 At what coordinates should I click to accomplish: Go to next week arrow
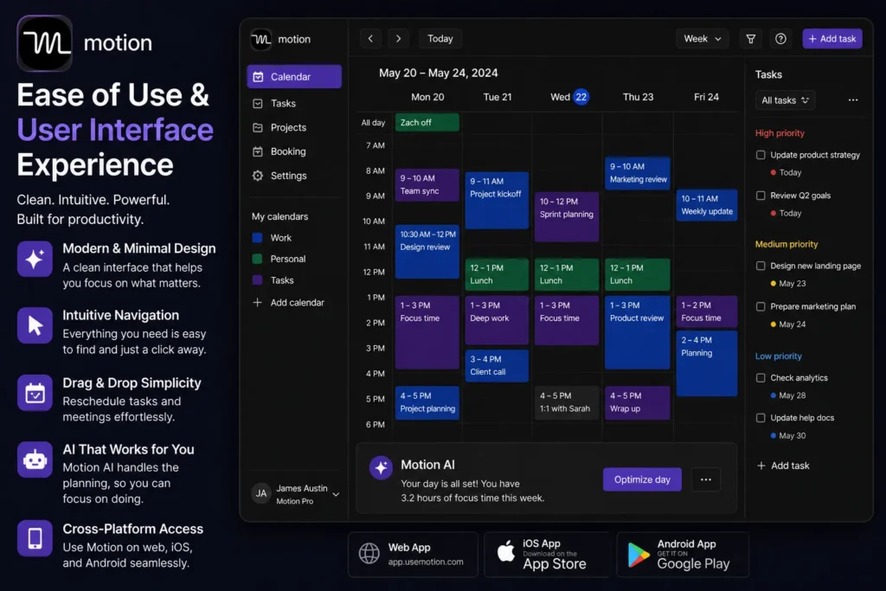398,38
